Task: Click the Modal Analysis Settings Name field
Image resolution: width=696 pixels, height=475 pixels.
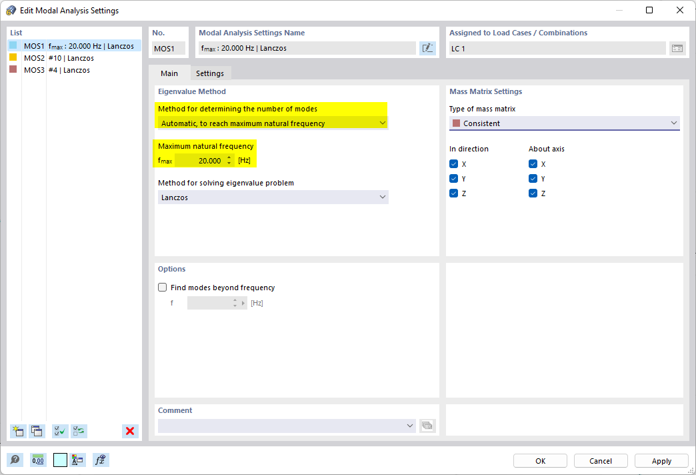Action: pos(307,48)
